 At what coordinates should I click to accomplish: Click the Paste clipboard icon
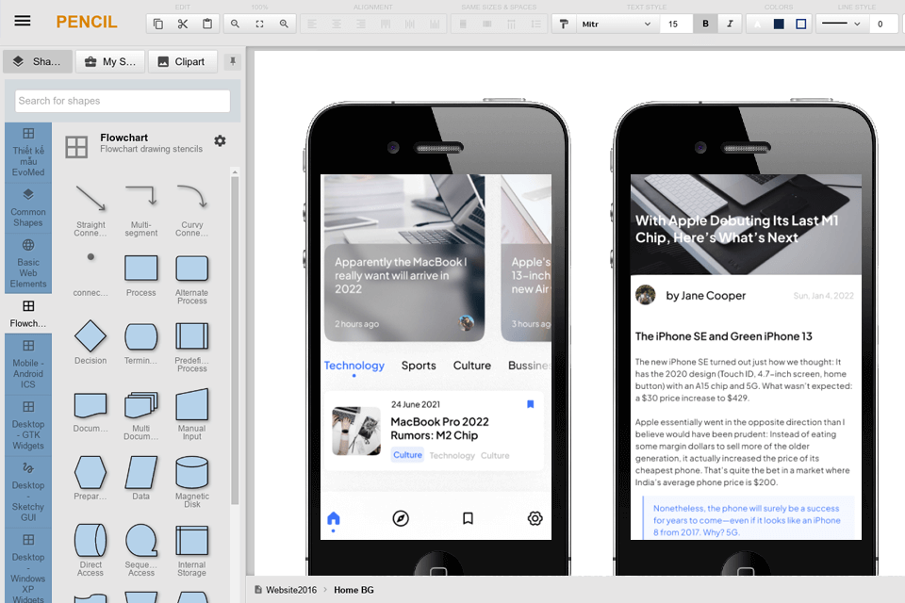coord(207,24)
